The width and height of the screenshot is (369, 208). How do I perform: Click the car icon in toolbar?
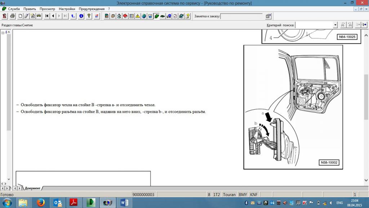39,16
